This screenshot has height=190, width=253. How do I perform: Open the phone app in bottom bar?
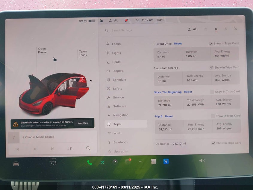tap(89, 162)
